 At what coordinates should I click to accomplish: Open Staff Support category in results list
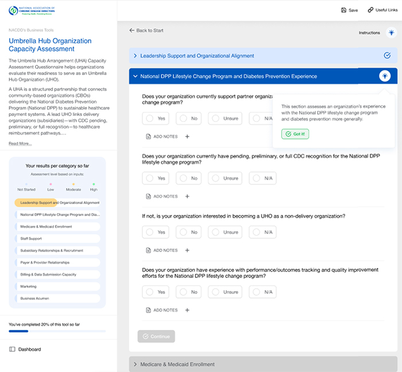click(x=57, y=238)
